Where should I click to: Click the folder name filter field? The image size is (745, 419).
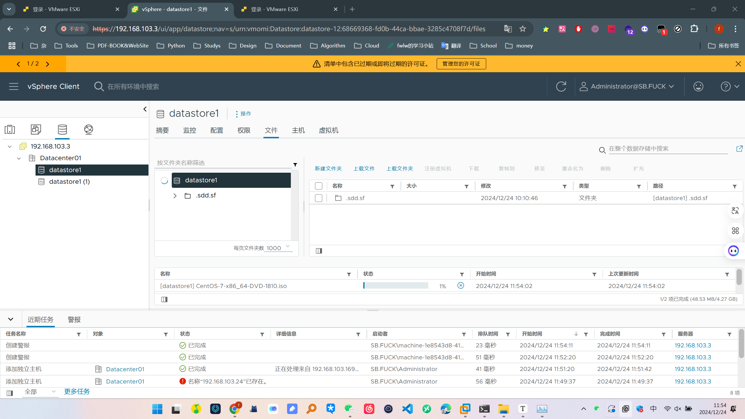click(223, 163)
